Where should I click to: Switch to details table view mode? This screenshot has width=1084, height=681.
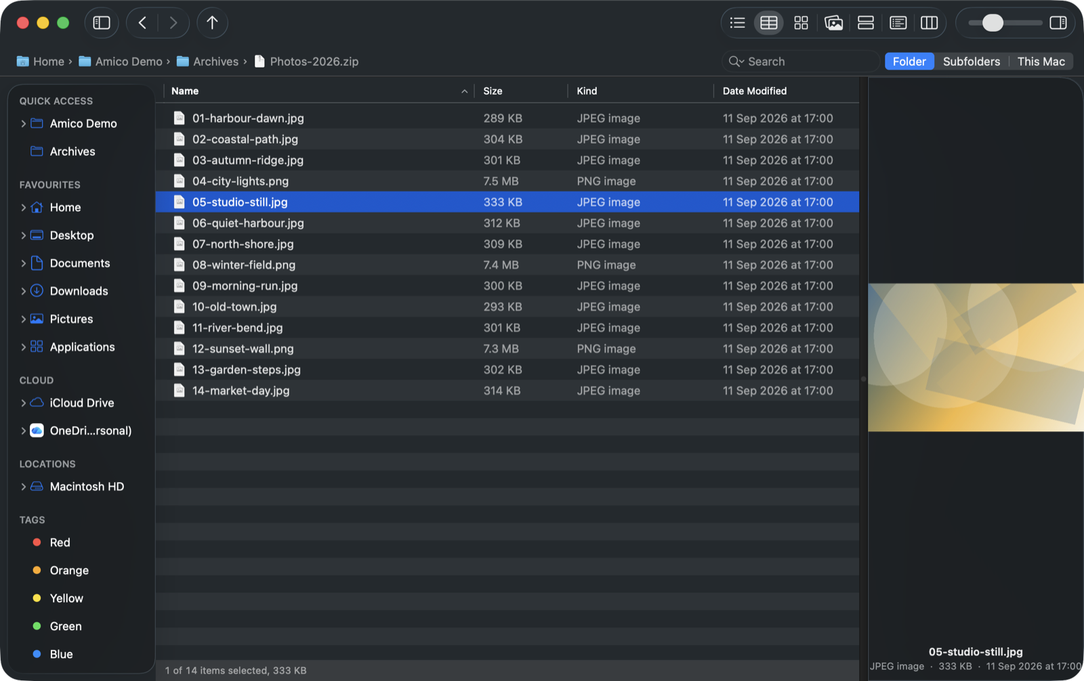(x=769, y=23)
